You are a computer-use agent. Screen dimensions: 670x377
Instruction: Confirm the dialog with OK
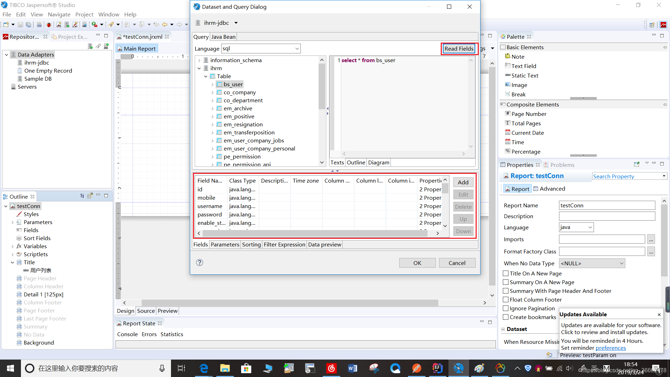417,263
